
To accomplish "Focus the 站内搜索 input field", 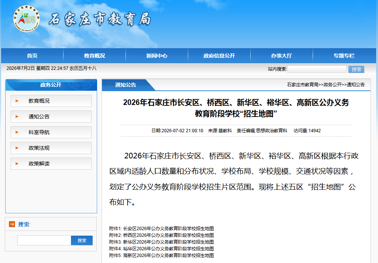I will [x=317, y=69].
